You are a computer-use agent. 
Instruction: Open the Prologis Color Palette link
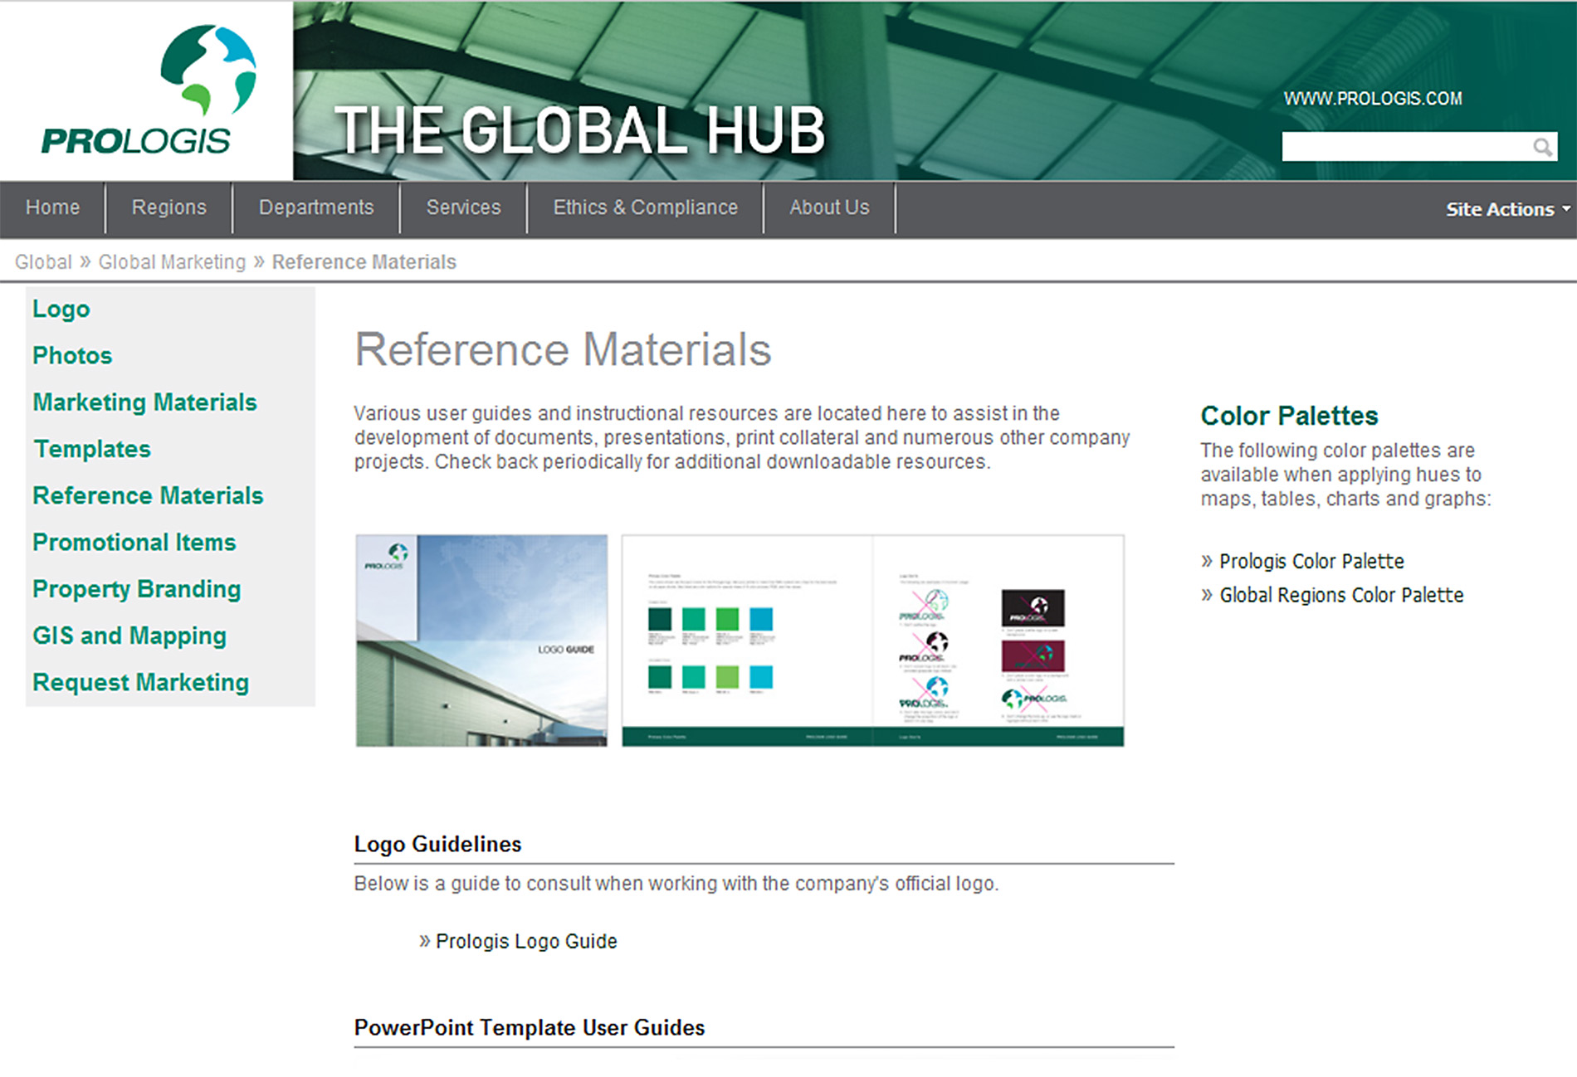[1311, 562]
